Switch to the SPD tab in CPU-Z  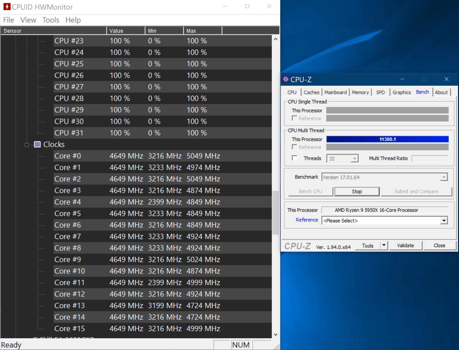click(380, 92)
